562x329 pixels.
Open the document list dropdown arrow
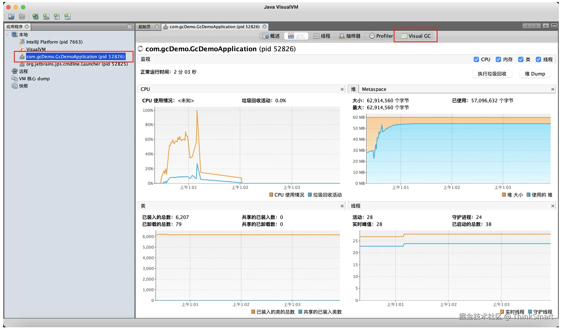(545, 26)
